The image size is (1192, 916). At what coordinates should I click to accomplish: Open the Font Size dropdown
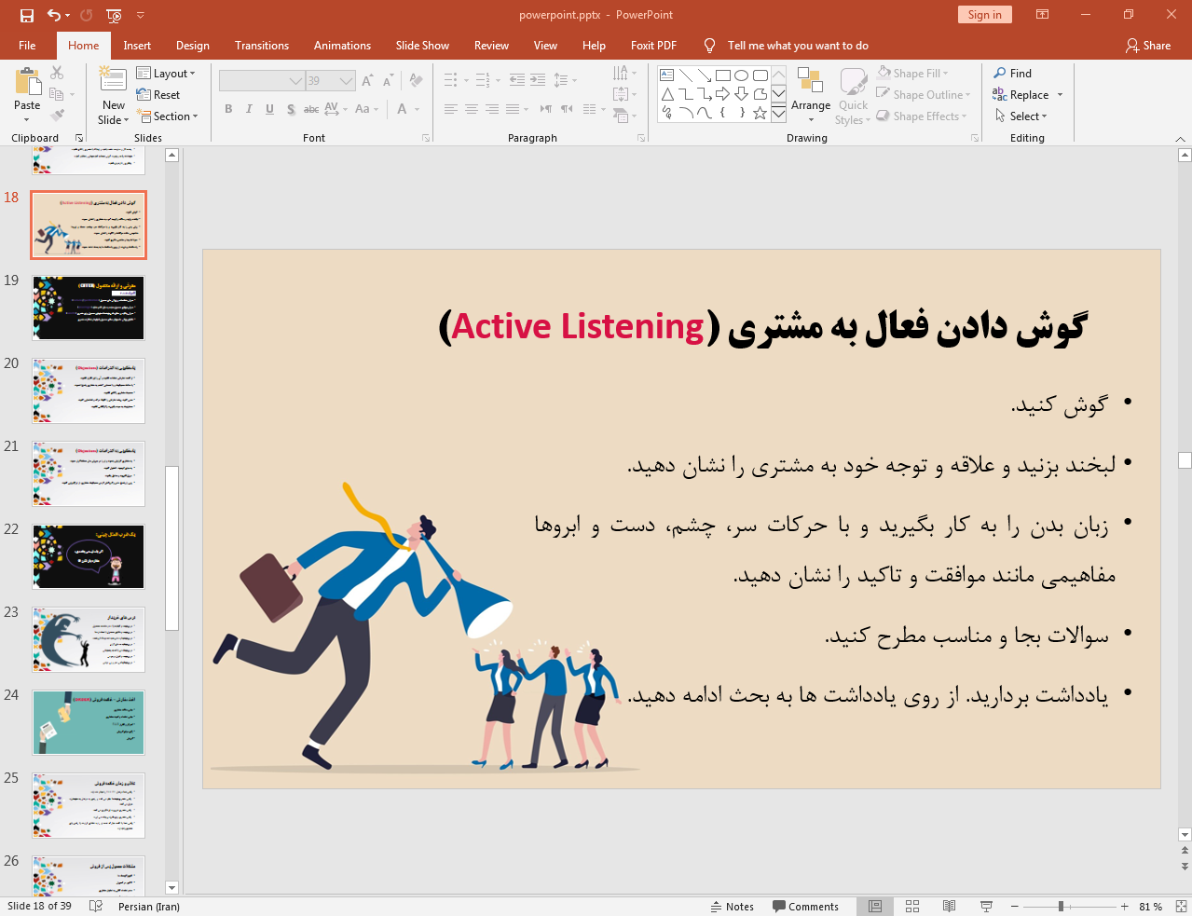coord(344,80)
